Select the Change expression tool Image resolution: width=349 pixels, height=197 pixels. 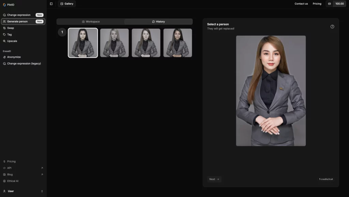[19, 15]
